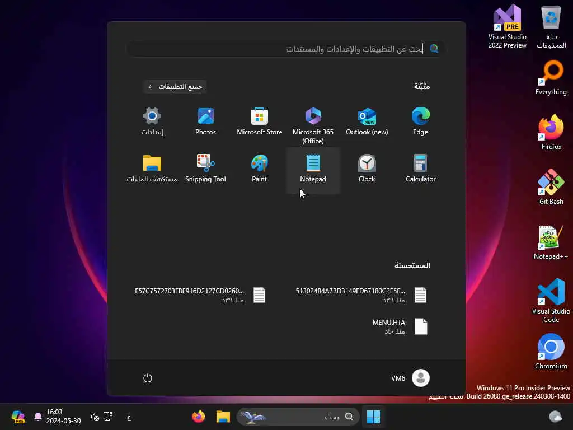This screenshot has width=573, height=430.
Task: Select the Notepad++ desktop shortcut
Action: [551, 242]
